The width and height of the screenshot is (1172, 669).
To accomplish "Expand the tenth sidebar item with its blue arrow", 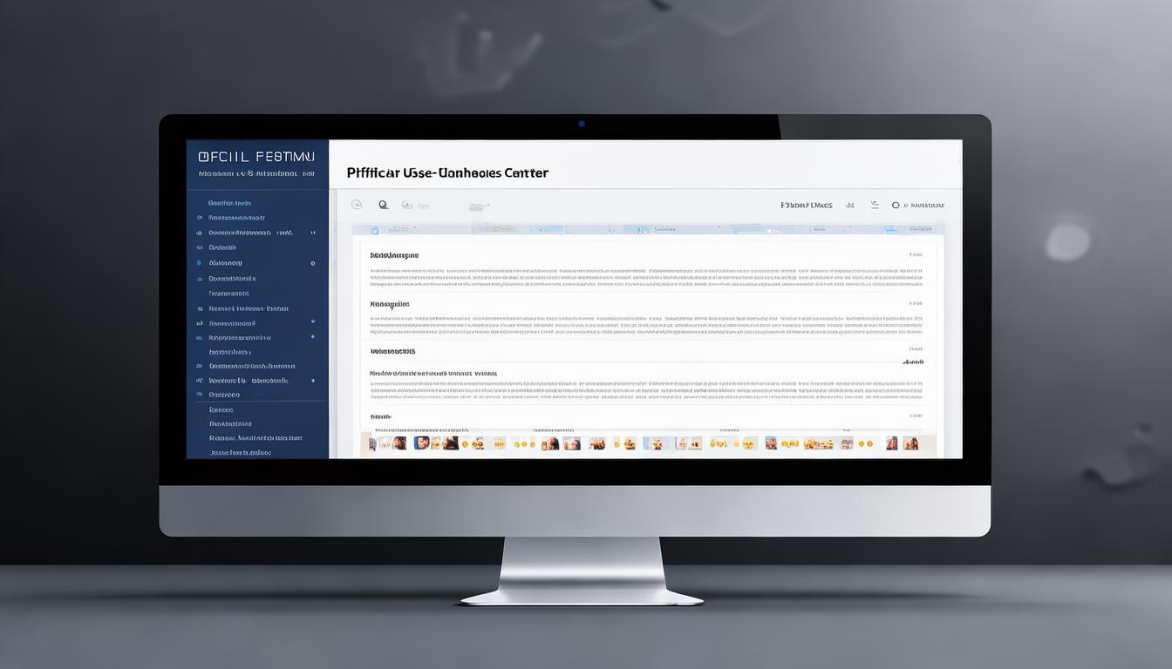I will (x=313, y=337).
